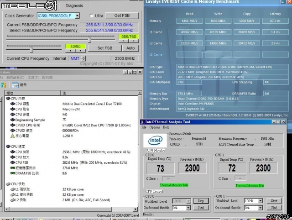292x220 pixels.
Task: Click the left arrow under 43/95
Action: click(x=70, y=51)
